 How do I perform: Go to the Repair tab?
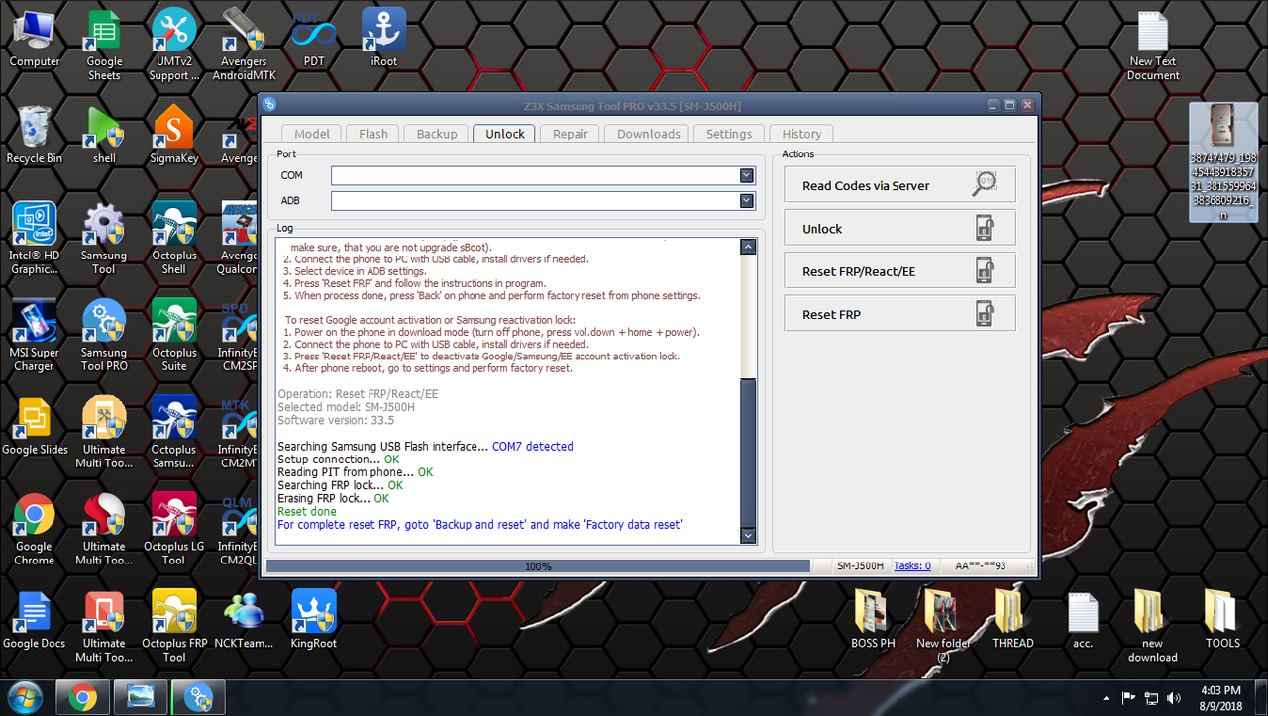571,134
